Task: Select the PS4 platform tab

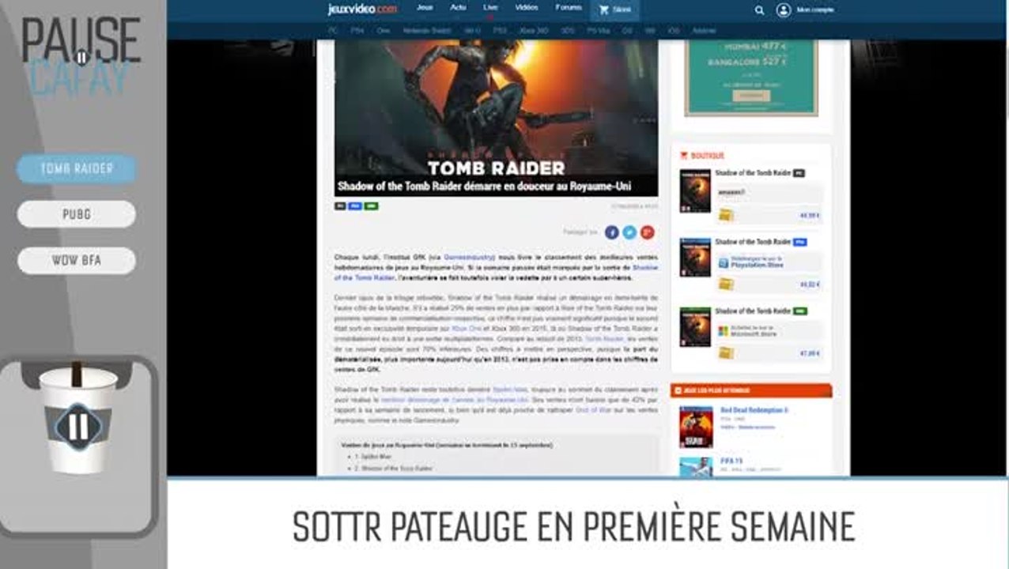Action: 357,31
